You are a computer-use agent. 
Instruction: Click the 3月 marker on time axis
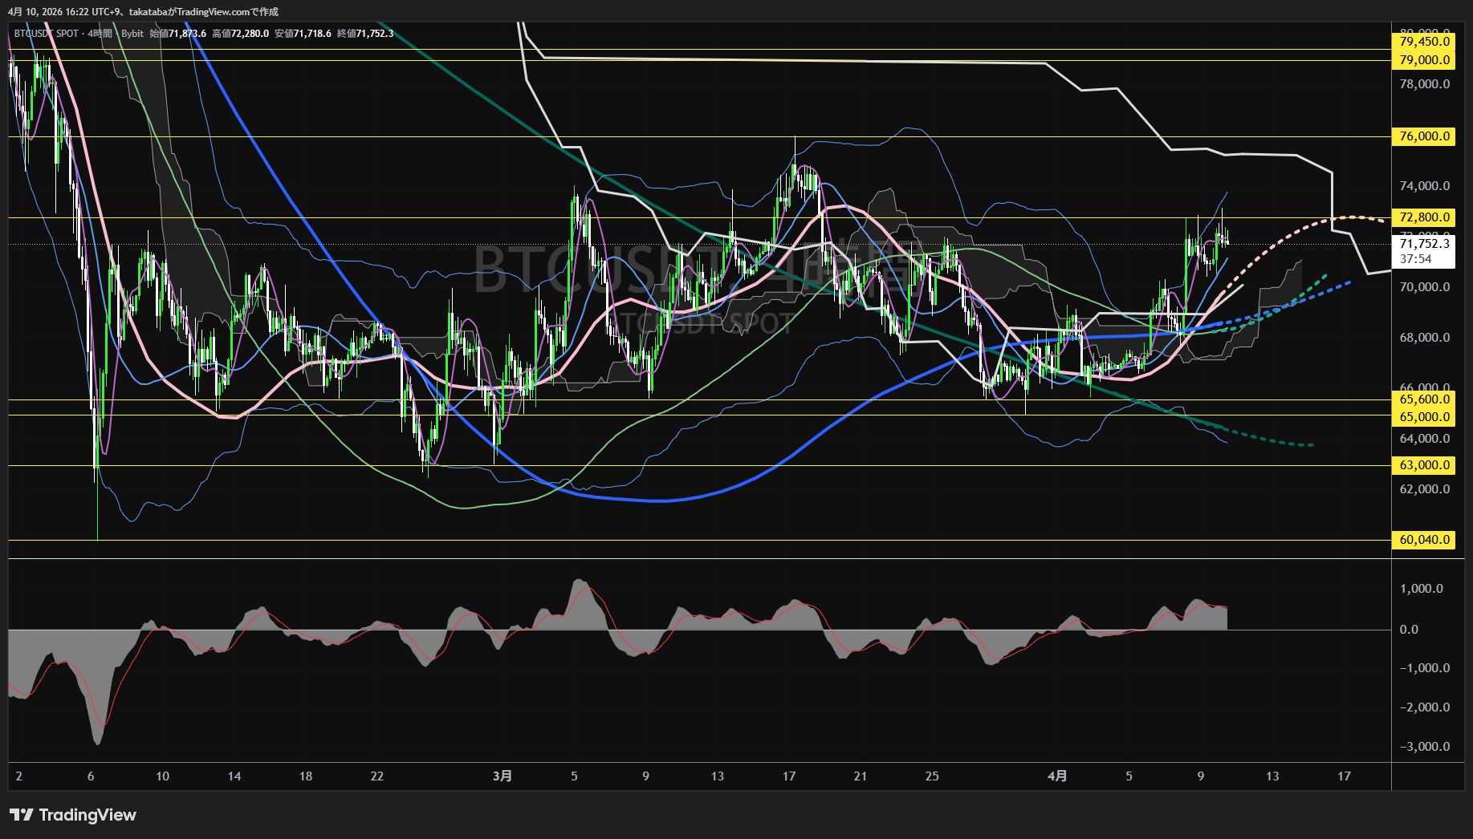click(502, 776)
